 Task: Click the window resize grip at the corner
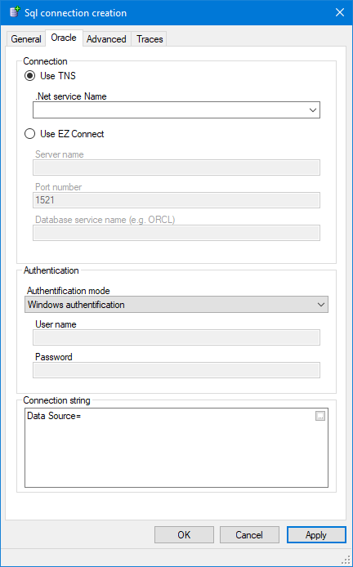(346, 559)
